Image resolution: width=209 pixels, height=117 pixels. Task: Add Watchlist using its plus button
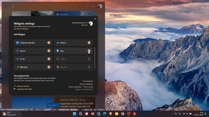(x=49, y=67)
